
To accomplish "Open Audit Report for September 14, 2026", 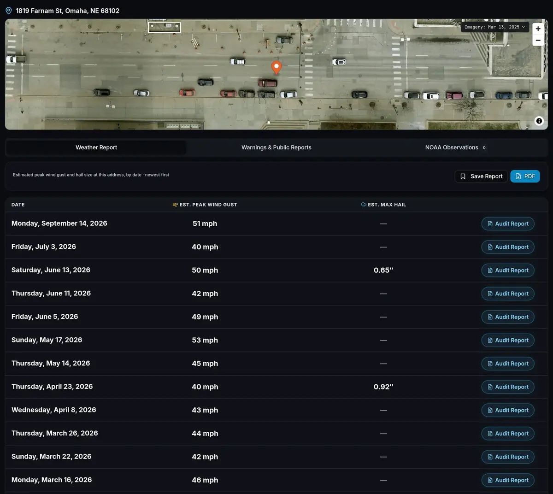I will (508, 223).
